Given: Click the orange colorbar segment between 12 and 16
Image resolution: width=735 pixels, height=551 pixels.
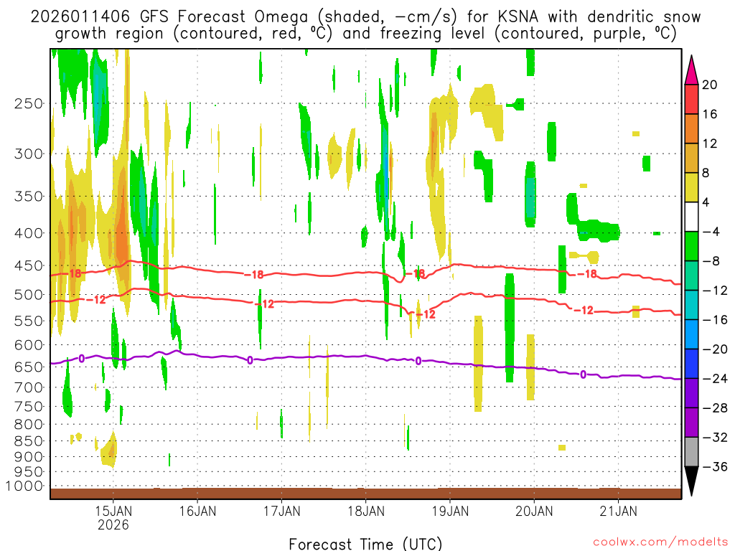Looking at the screenshot, I should pyautogui.click(x=691, y=129).
